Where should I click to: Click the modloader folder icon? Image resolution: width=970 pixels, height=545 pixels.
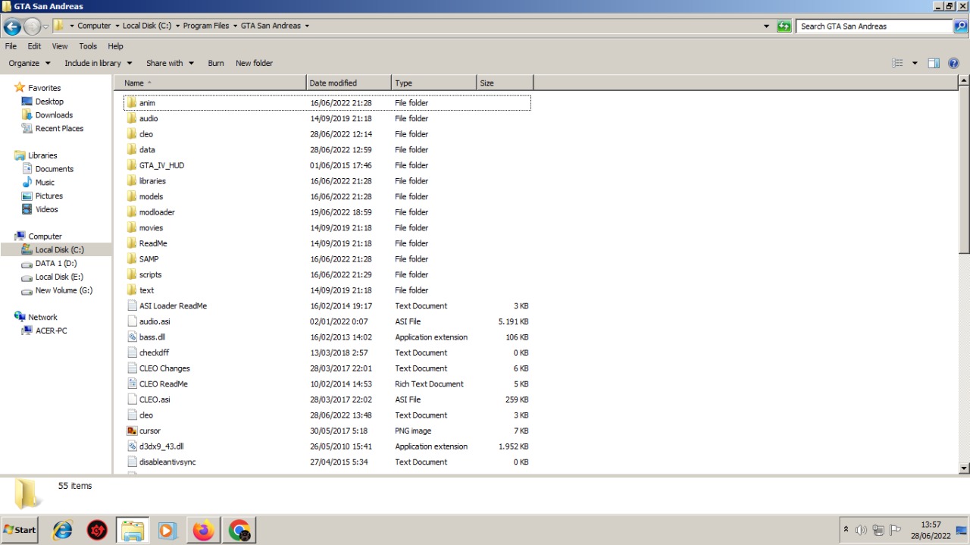[132, 212]
